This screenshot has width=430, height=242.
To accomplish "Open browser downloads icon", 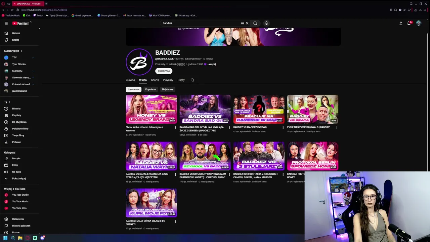I will pyautogui.click(x=420, y=10).
